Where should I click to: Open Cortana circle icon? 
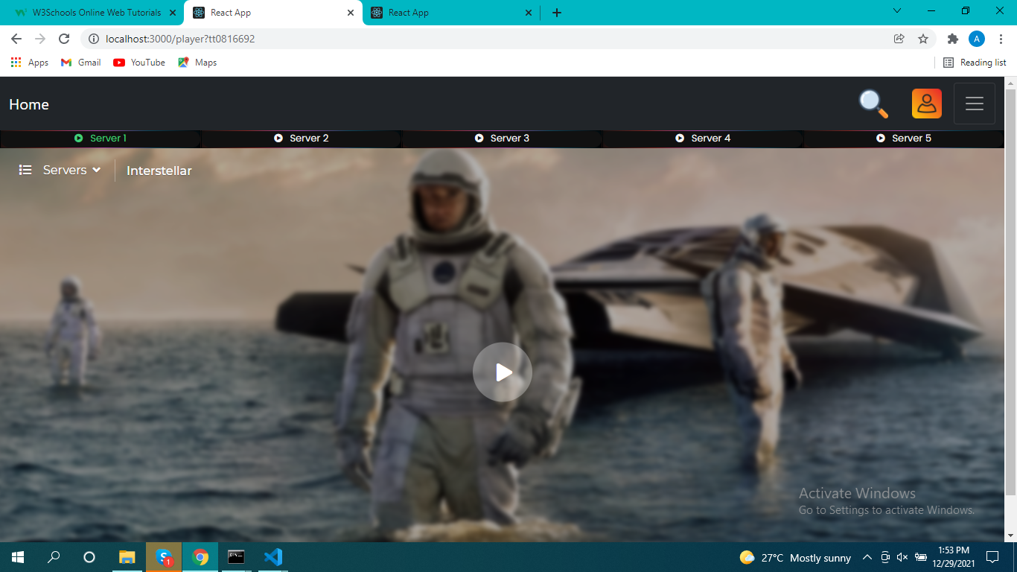(x=89, y=557)
